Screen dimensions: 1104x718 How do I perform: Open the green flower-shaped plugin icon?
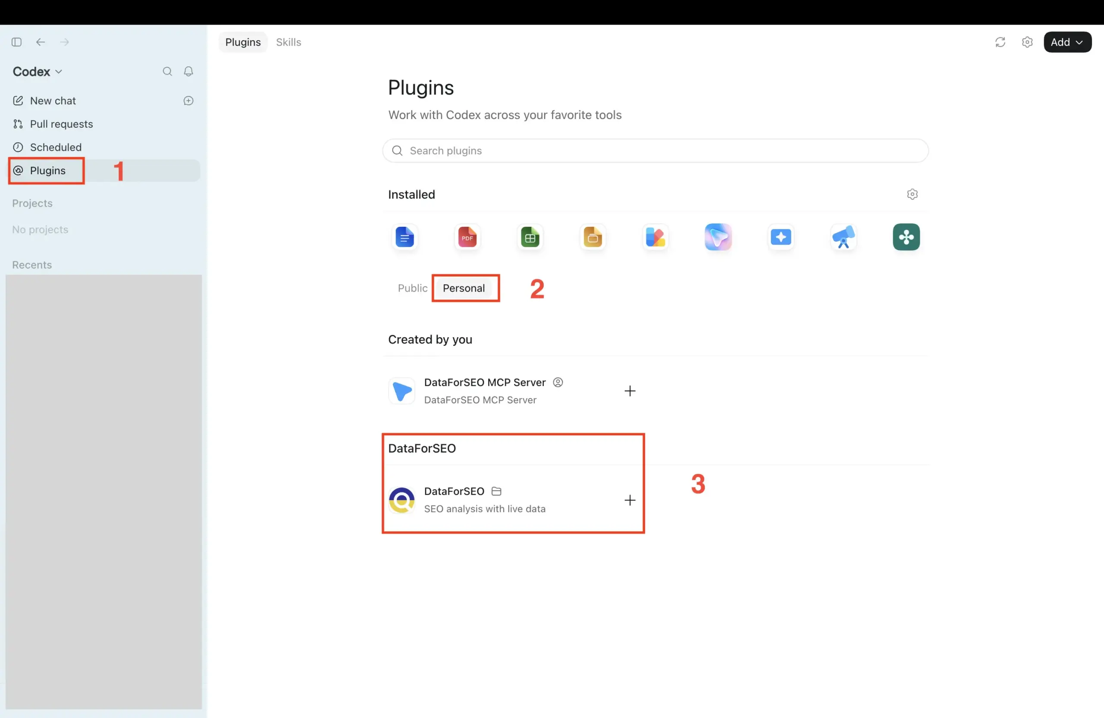906,237
